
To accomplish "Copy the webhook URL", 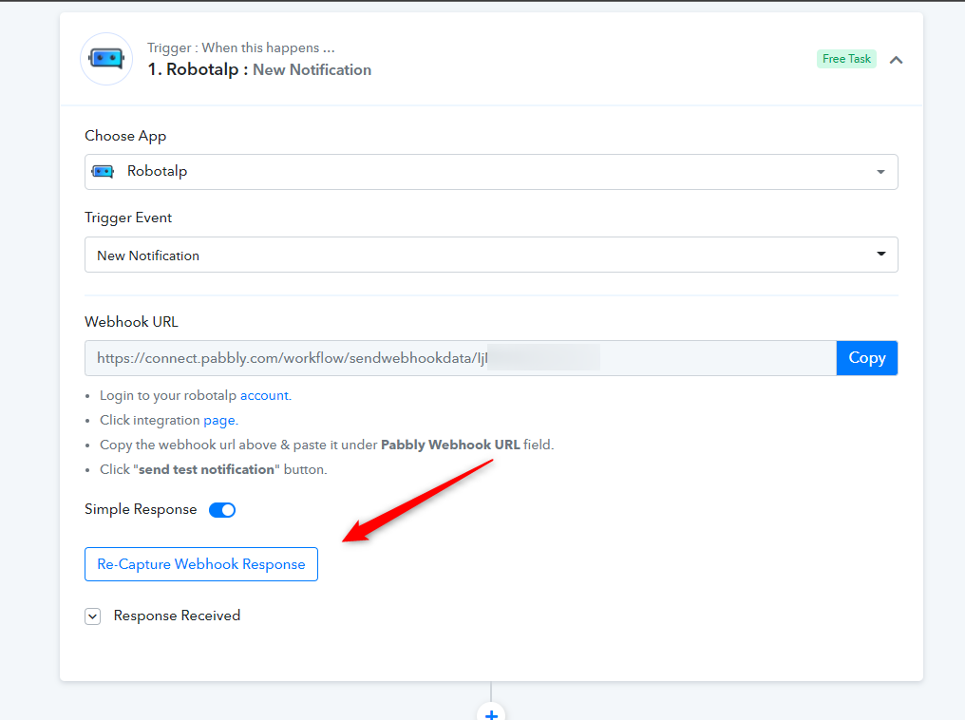I will [x=866, y=358].
